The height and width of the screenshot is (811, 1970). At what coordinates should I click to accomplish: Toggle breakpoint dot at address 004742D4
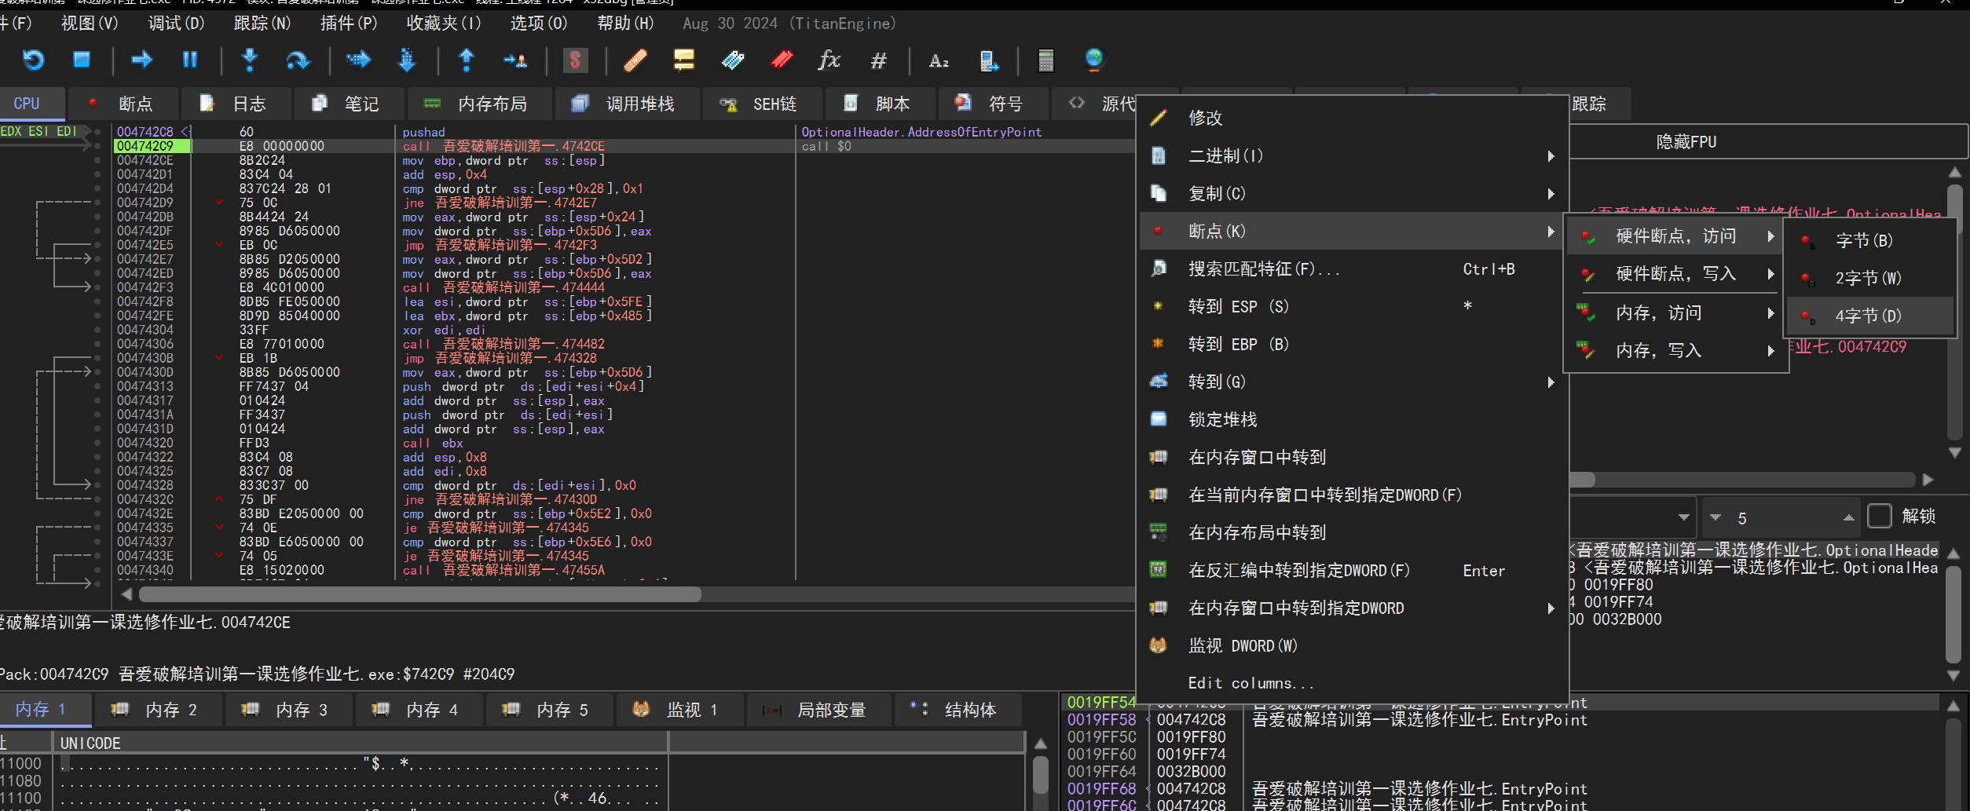point(97,188)
